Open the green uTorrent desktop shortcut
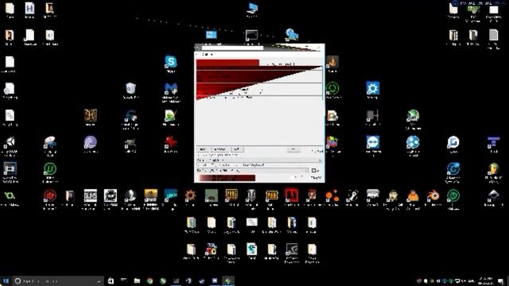This screenshot has width=509, height=286. (x=50, y=169)
